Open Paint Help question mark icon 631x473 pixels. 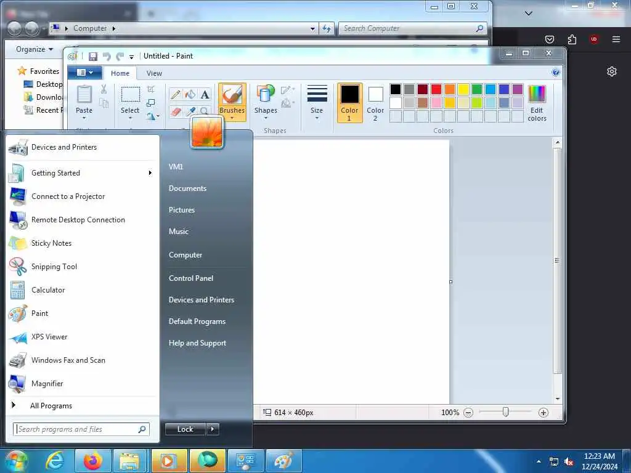pyautogui.click(x=556, y=73)
